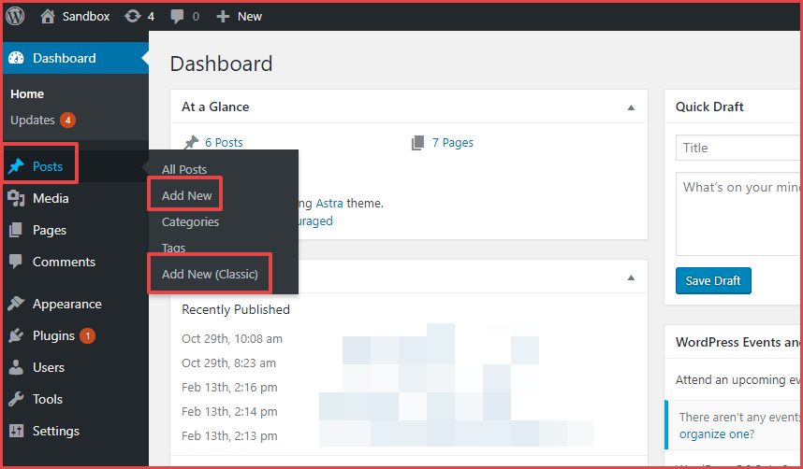Collapse the At a Glance panel

(632, 107)
